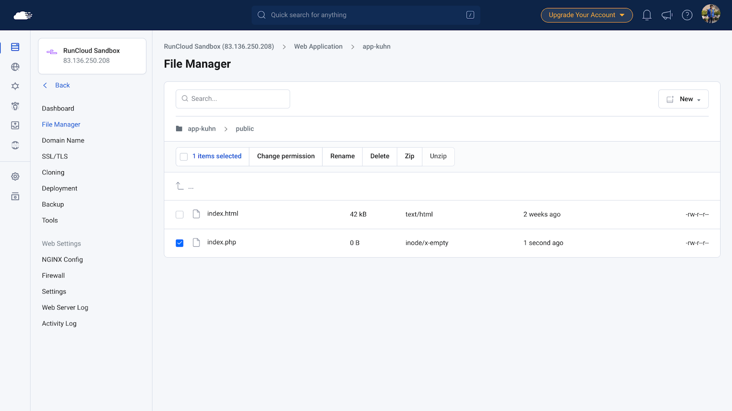Open the settings gear icon in sidebar
Screen dimensions: 732x411
(15, 176)
